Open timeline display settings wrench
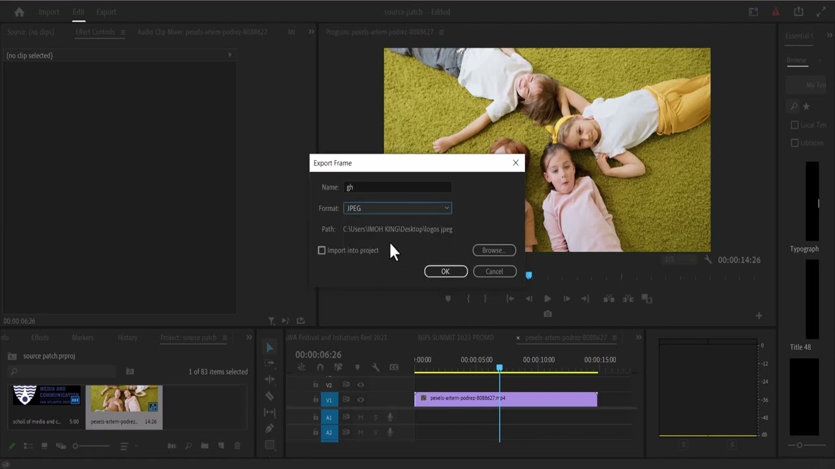The image size is (835, 469). pyautogui.click(x=376, y=367)
